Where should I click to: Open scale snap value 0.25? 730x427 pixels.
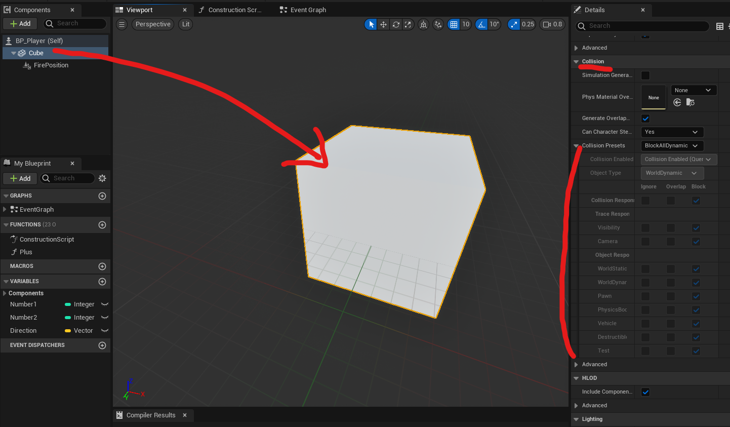click(x=528, y=24)
